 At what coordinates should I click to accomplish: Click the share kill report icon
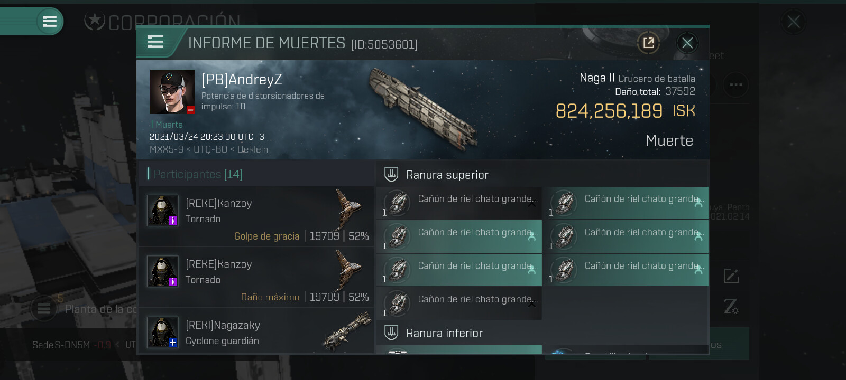(x=649, y=43)
